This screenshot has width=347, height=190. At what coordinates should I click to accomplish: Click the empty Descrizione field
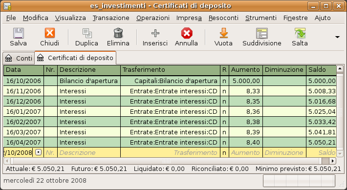coord(89,152)
